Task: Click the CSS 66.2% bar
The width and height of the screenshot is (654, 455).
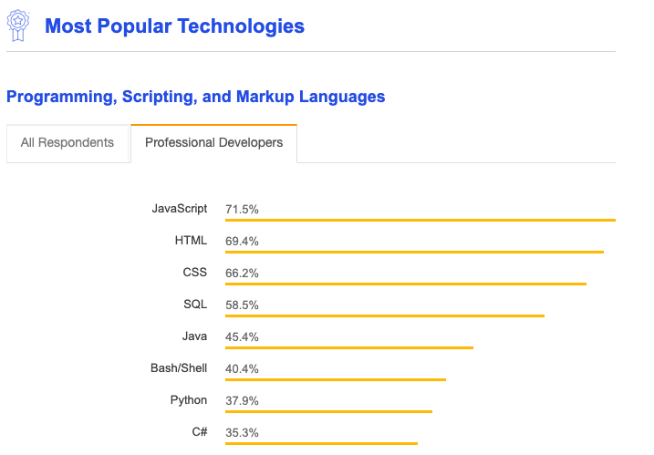Action: tap(406, 284)
